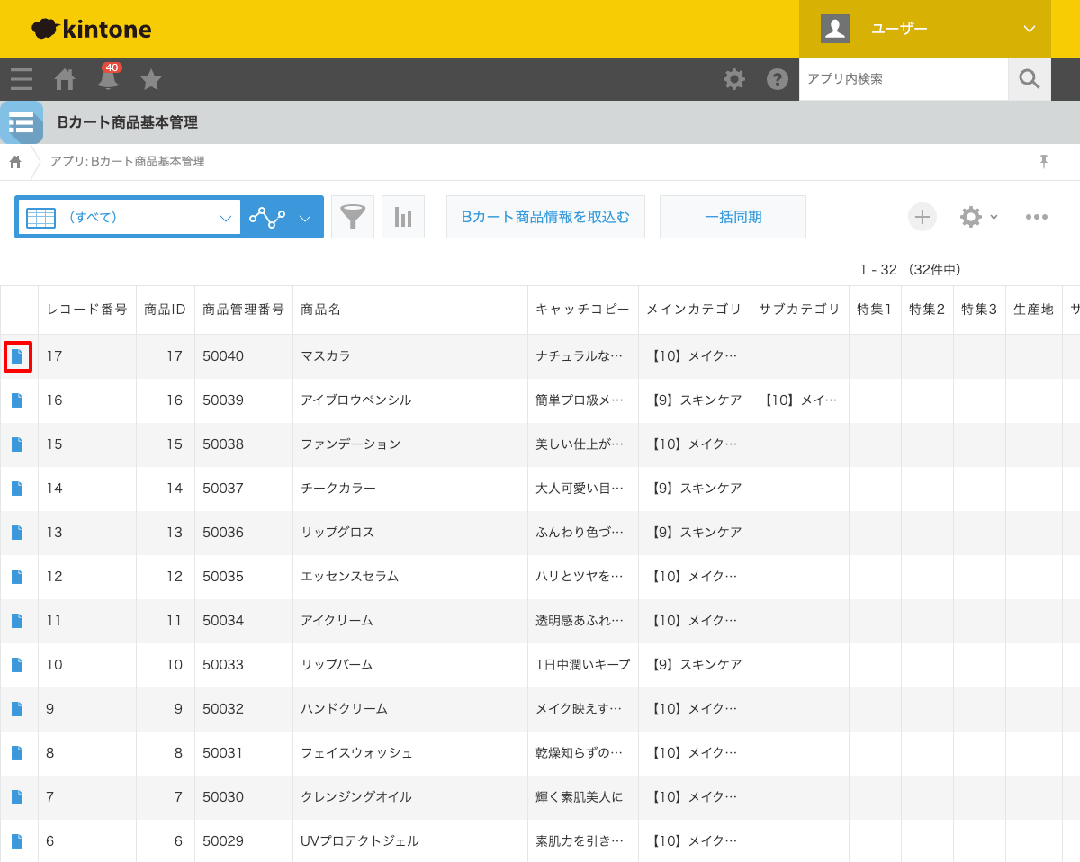The image size is (1080, 862).
Task: Open the help question mark icon
Action: [777, 79]
